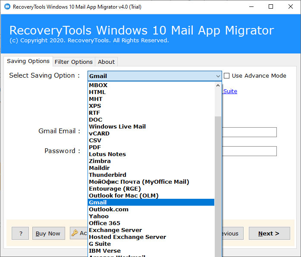This screenshot has height=257, width=301.
Task: Select DOC format option
Action: click(x=151, y=120)
